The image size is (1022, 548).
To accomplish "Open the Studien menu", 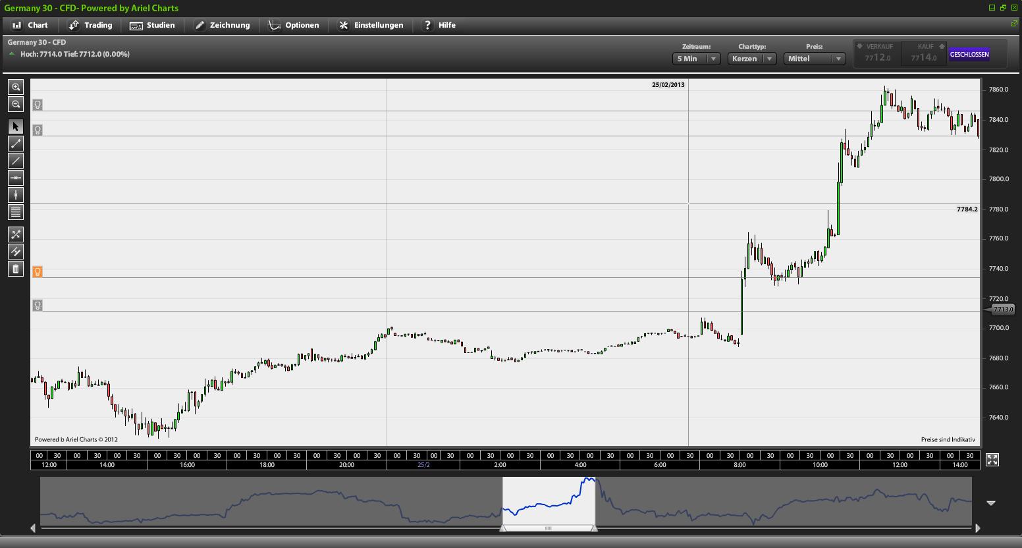I will [153, 25].
